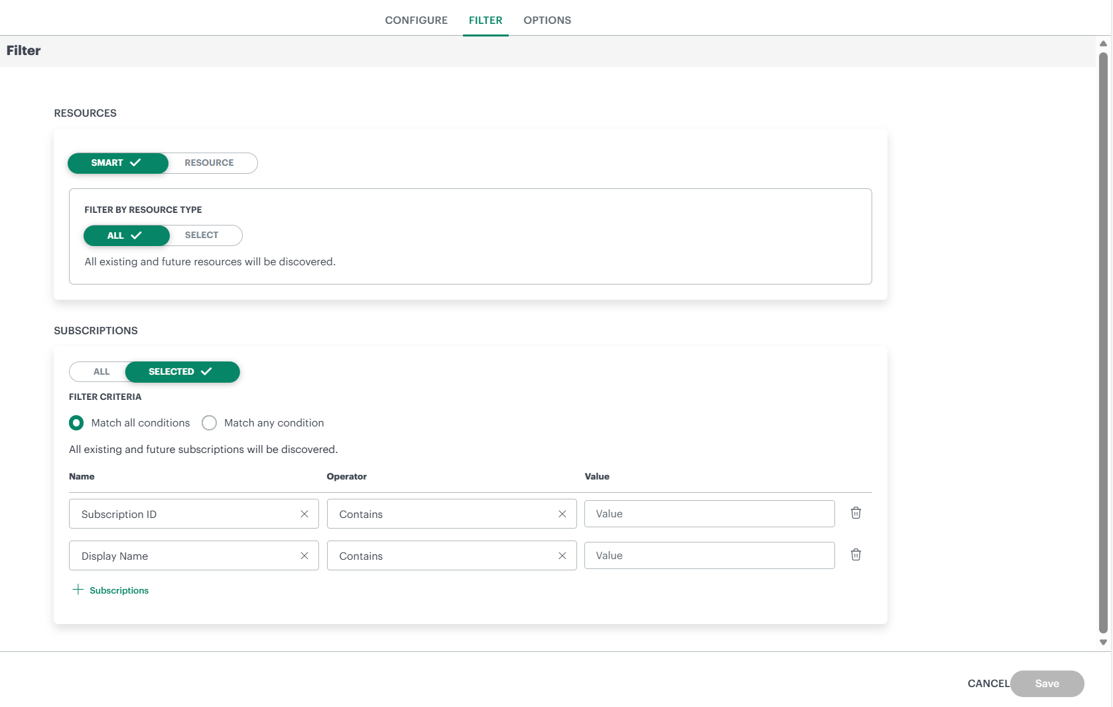Select Match any condition radio button

point(210,423)
